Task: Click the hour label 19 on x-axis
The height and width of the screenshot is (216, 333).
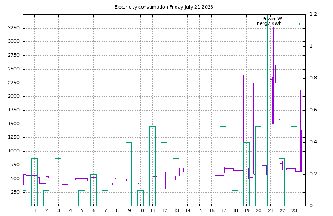Action: (x=247, y=211)
